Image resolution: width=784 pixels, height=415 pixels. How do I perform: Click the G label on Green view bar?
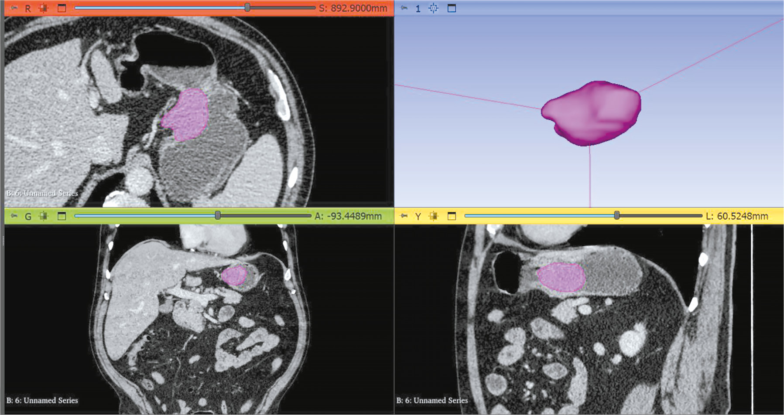point(28,217)
